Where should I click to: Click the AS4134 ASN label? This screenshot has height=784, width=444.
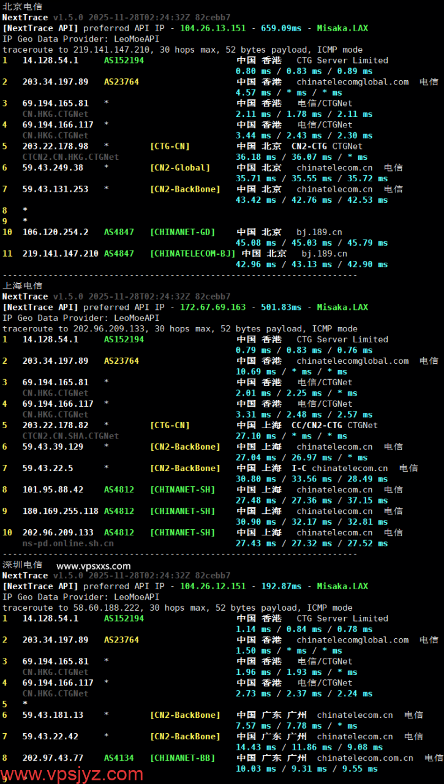(119, 758)
